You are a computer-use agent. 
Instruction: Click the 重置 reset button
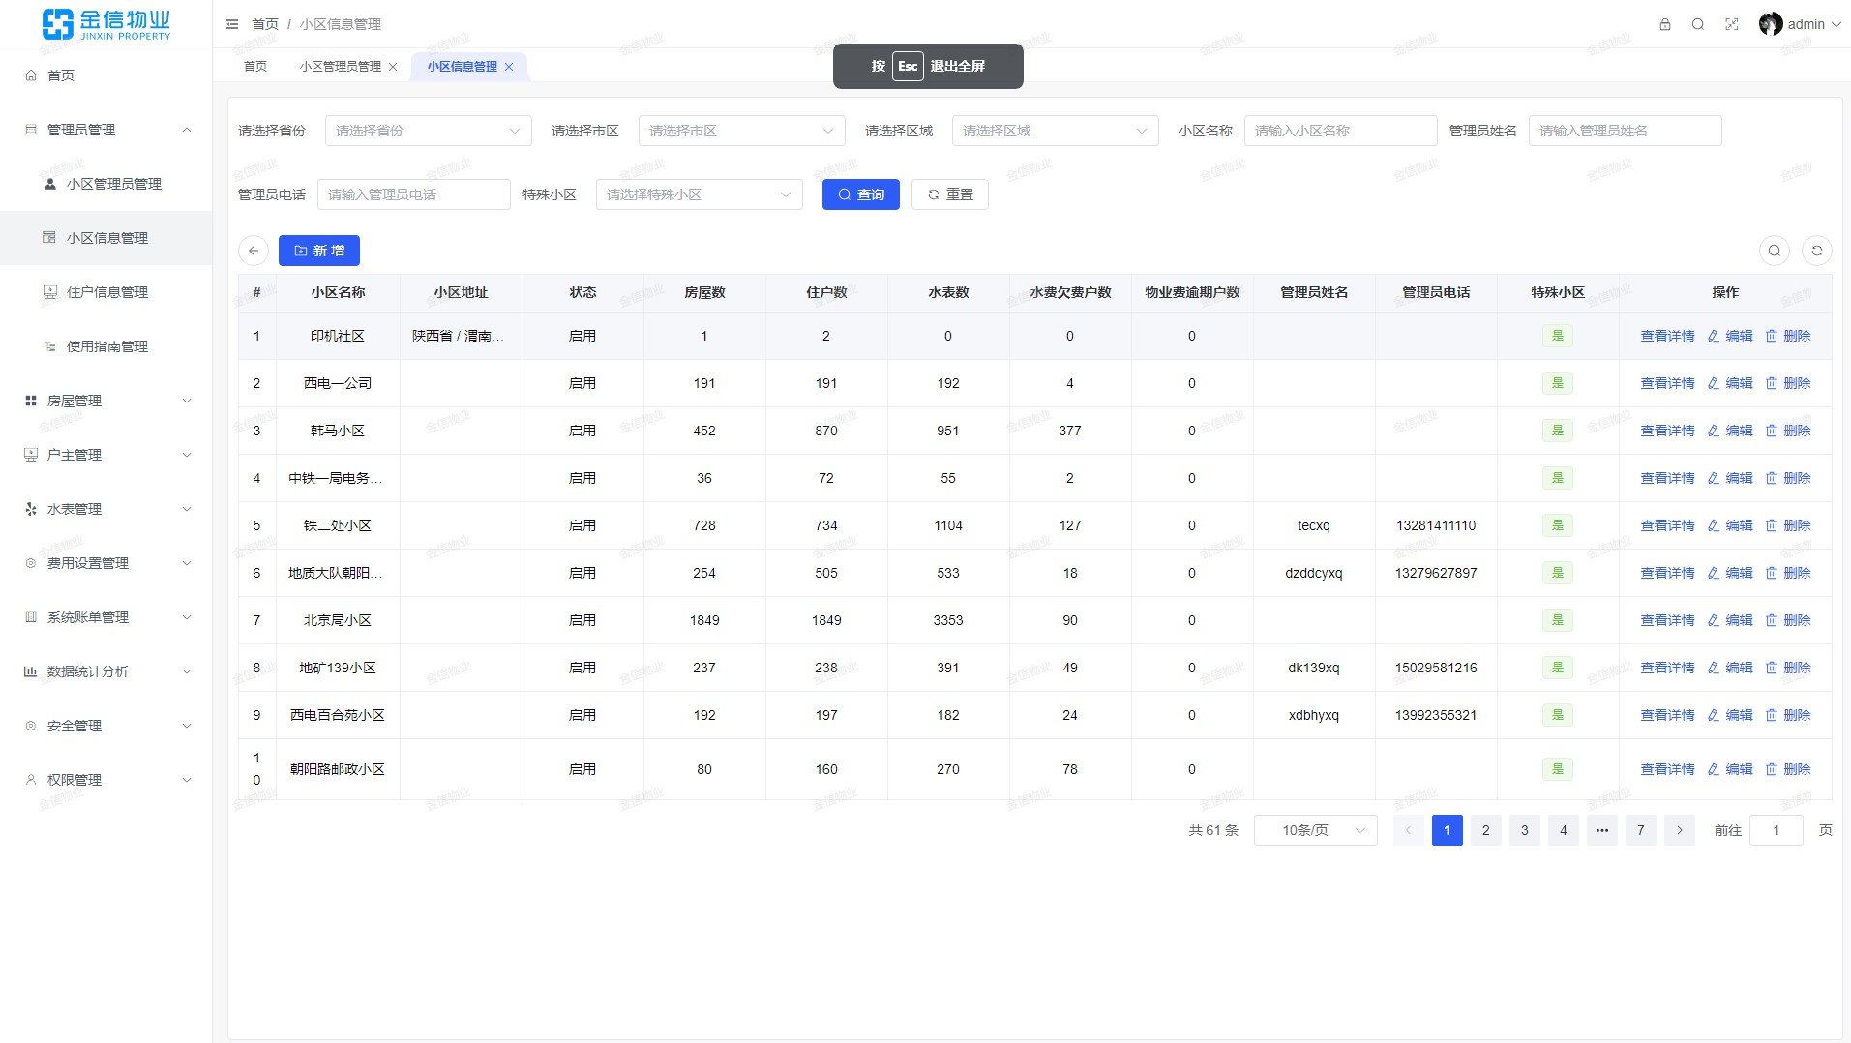(950, 194)
